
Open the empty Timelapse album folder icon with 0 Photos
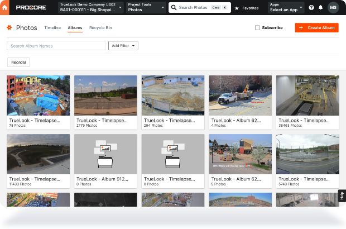tap(173, 154)
